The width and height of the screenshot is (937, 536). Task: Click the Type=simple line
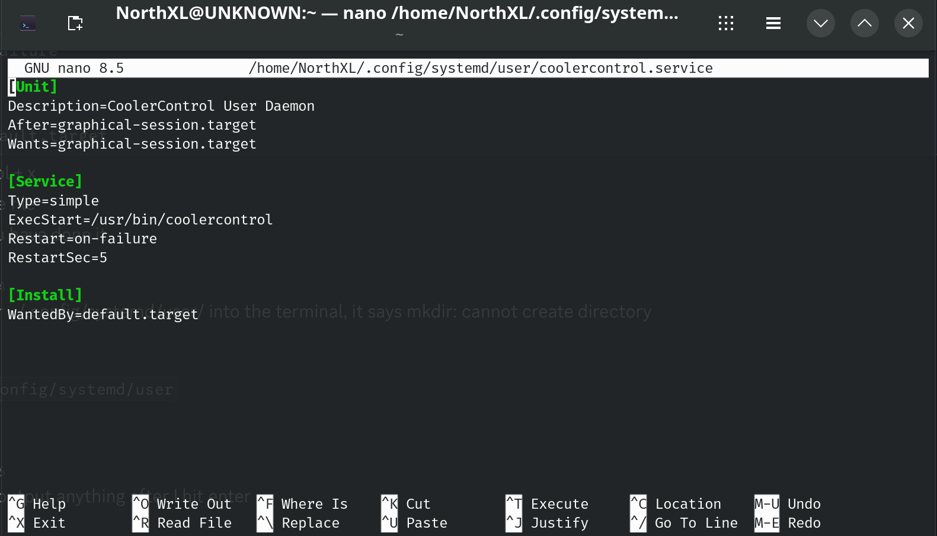coord(53,201)
